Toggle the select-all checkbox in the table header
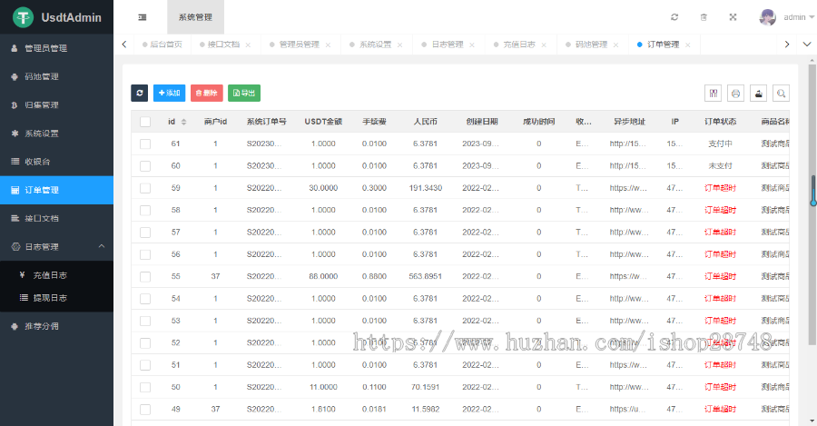 click(145, 122)
